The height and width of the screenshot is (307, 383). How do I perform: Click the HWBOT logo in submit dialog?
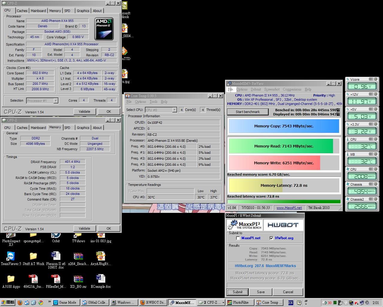(x=283, y=225)
